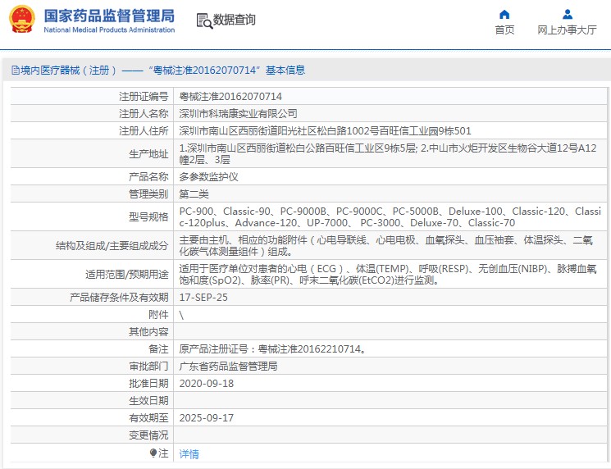Image resolution: width=611 pixels, height=469 pixels.
Task: Open the 首页 text link
Action: [504, 30]
